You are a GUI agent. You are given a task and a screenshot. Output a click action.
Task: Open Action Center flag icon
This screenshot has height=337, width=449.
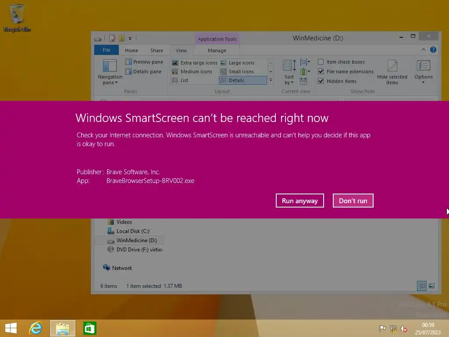(x=382, y=328)
